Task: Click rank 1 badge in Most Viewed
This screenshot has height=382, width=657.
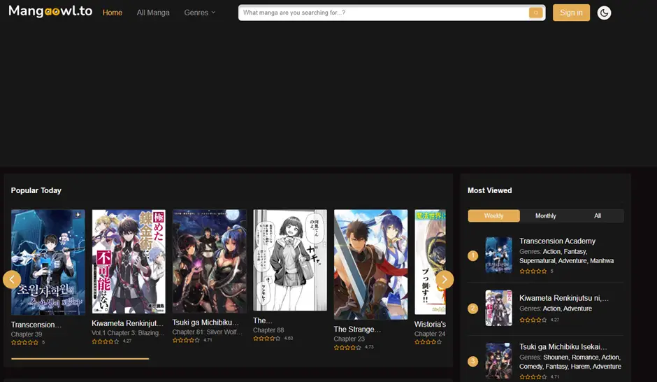Action: [472, 255]
